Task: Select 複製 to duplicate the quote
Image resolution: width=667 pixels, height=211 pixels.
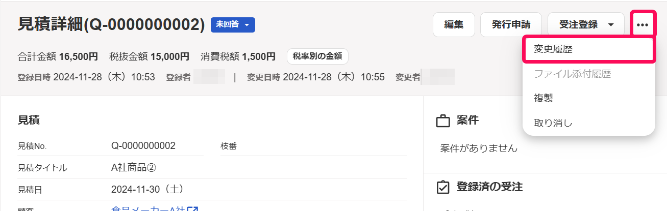Action: pos(544,98)
